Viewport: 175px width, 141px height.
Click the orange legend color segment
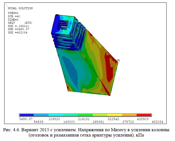click(129, 115)
